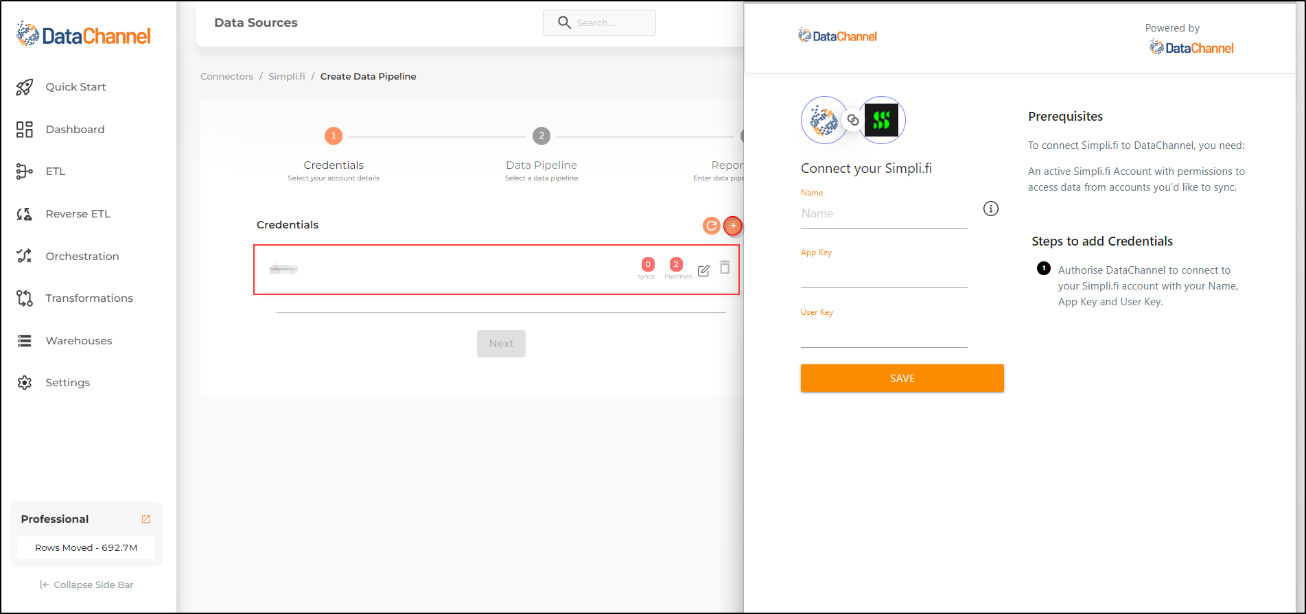1306x614 pixels.
Task: Focus the Search input field
Action: point(599,23)
